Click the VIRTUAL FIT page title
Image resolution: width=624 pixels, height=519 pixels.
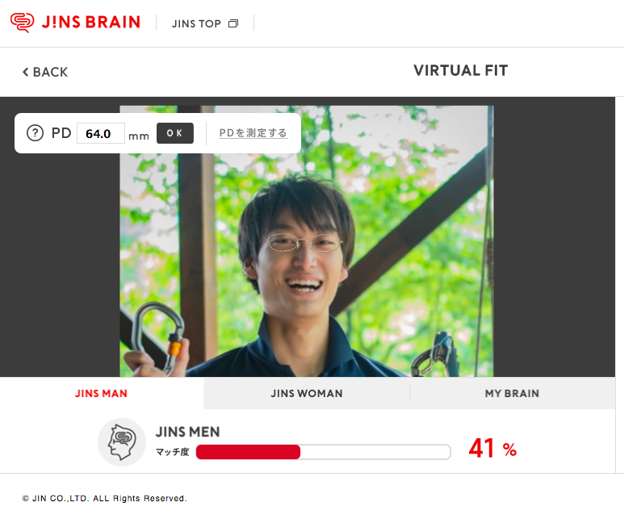point(460,70)
